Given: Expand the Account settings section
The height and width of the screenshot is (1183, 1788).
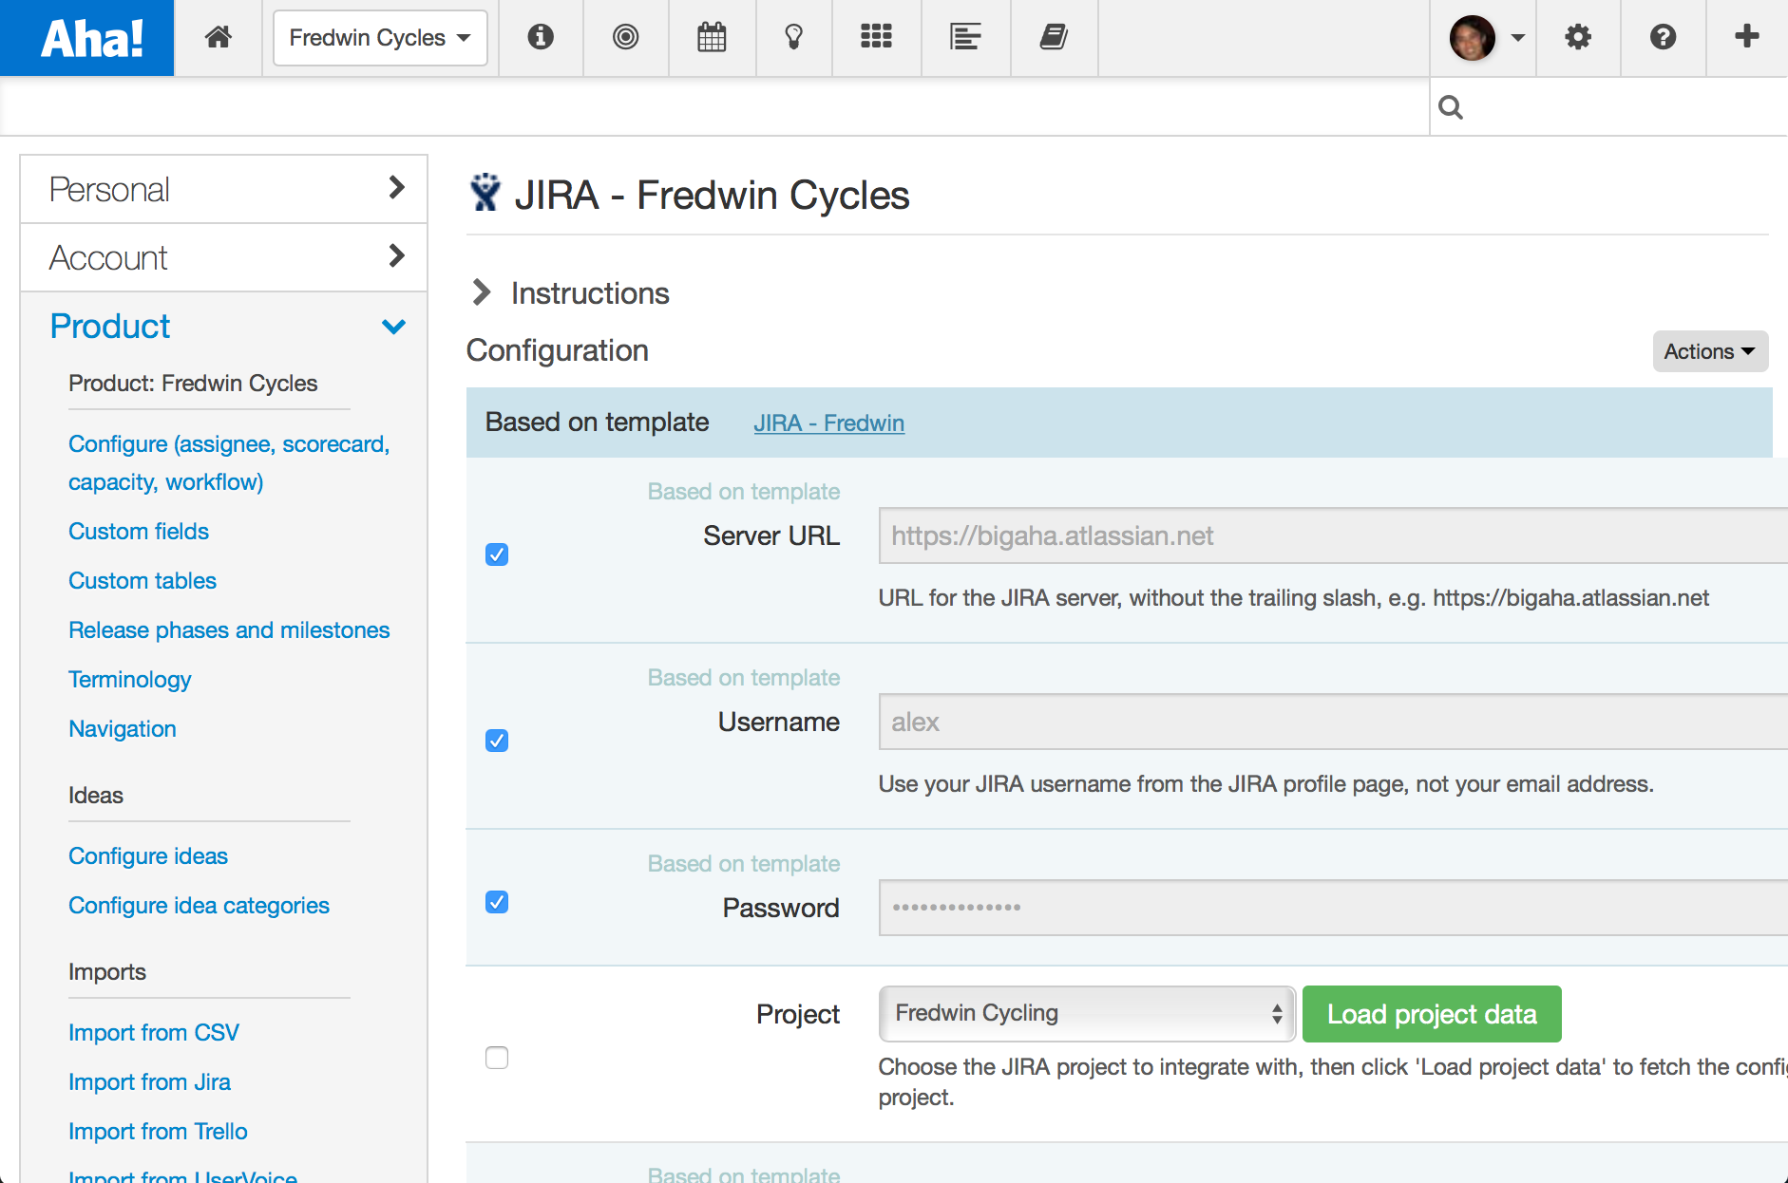Looking at the screenshot, I should coord(224,258).
